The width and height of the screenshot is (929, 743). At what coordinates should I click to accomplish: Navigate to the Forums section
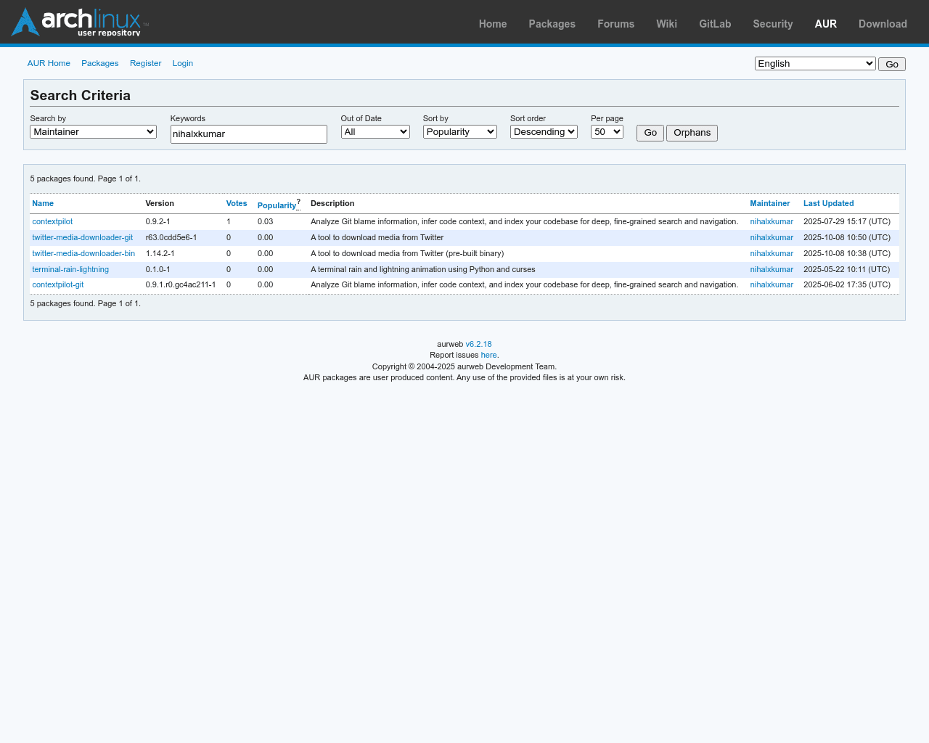pos(615,24)
